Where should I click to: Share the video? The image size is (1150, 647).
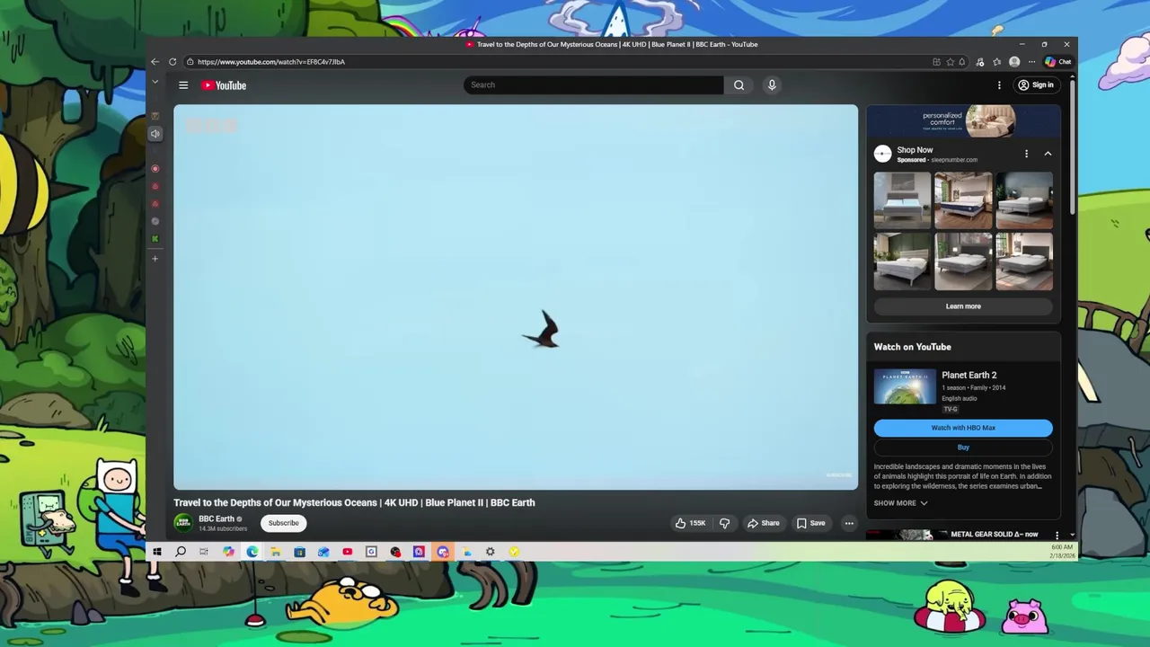tap(763, 523)
